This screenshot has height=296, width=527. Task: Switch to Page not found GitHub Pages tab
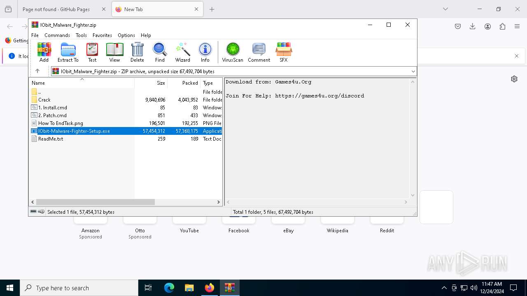(x=56, y=9)
